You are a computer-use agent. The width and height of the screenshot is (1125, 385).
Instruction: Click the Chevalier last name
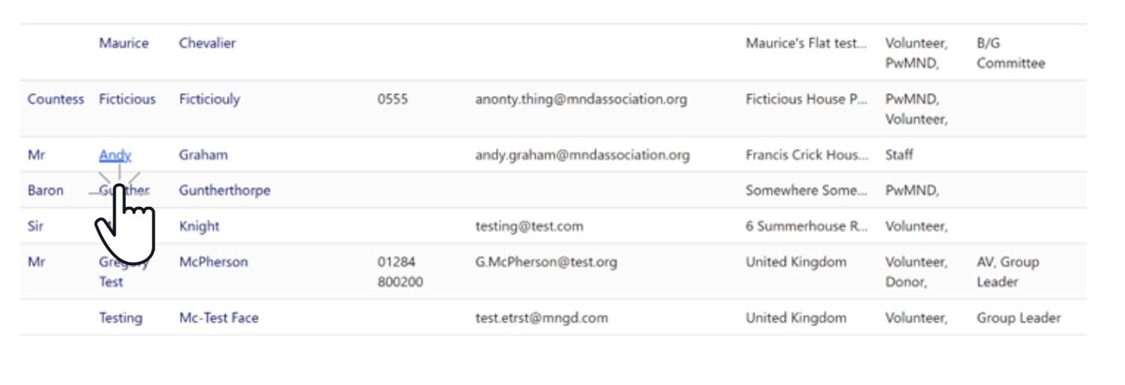207,43
